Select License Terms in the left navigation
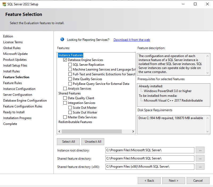Viewport: 213px width, 187px height. 13,42
